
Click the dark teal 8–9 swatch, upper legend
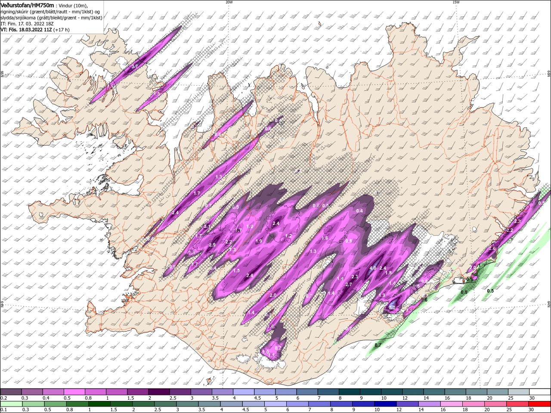tap(350, 392)
